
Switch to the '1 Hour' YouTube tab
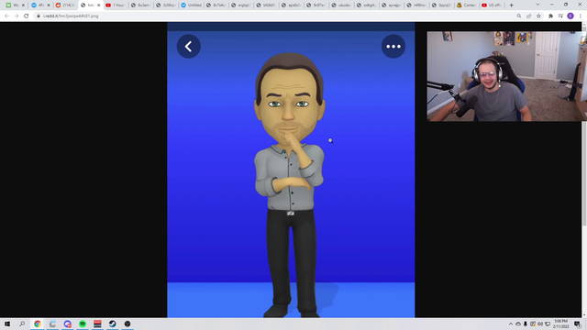(116, 5)
